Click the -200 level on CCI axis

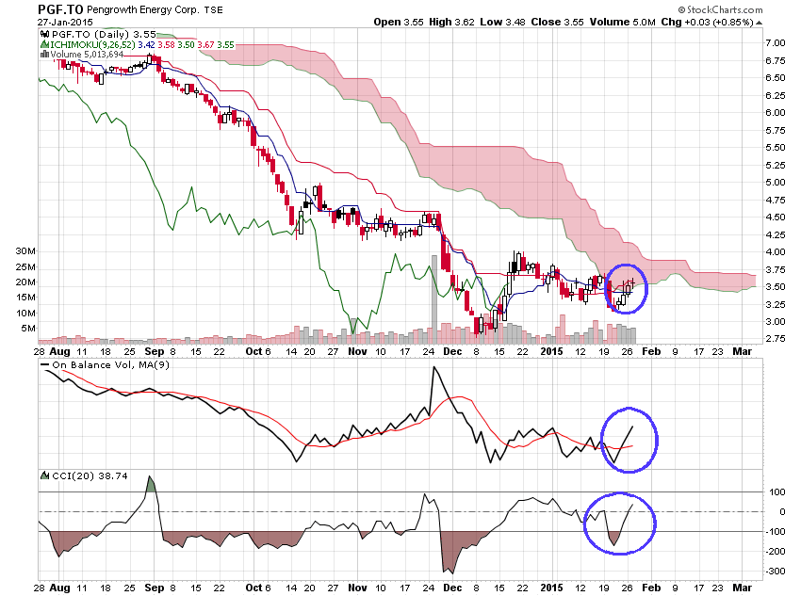point(776,551)
